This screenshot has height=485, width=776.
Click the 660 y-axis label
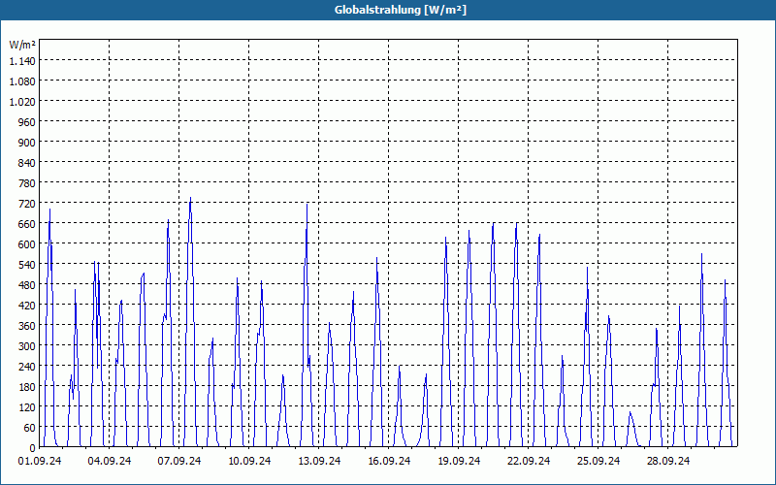27,224
